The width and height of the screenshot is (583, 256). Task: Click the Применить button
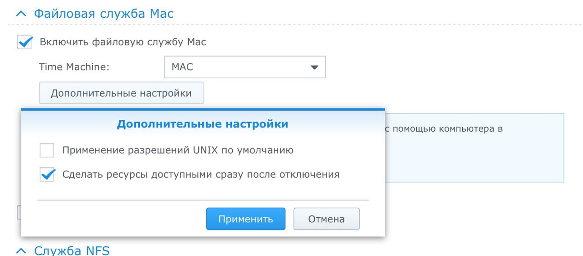tap(245, 219)
